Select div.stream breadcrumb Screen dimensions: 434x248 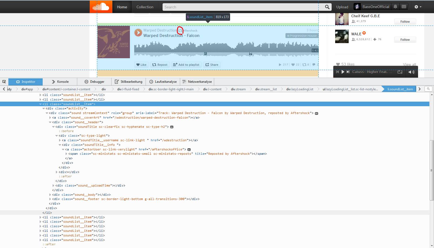238,89
